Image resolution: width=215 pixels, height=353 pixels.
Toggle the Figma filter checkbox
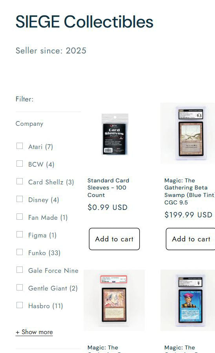(20, 235)
